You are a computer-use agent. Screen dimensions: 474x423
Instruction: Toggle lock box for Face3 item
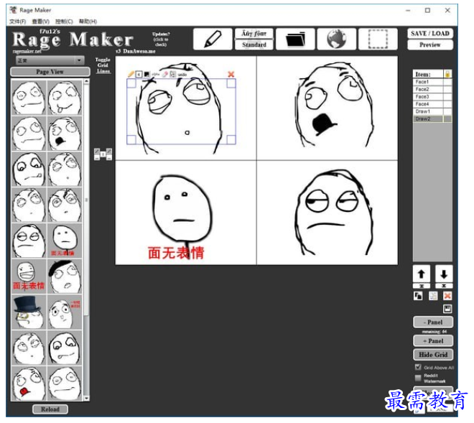tap(447, 97)
